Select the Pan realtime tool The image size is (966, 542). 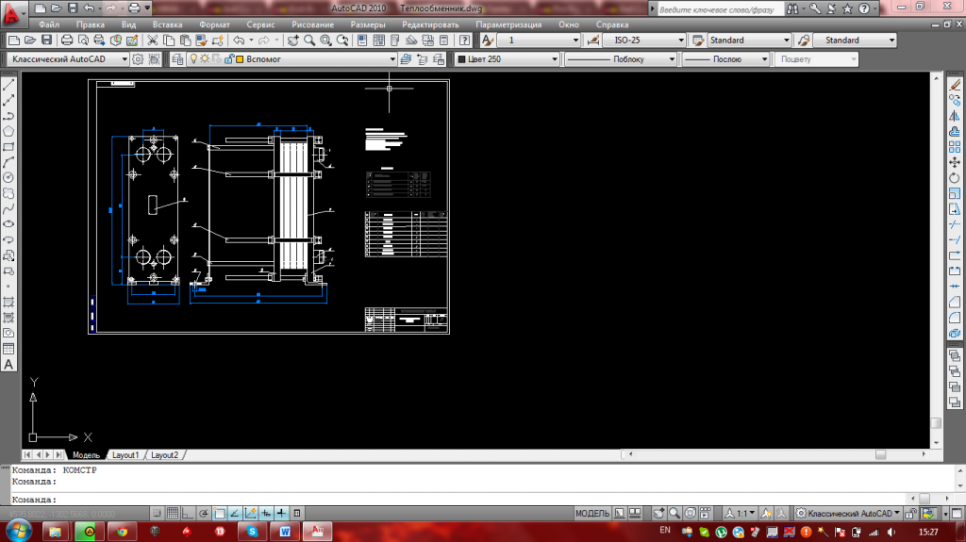293,41
